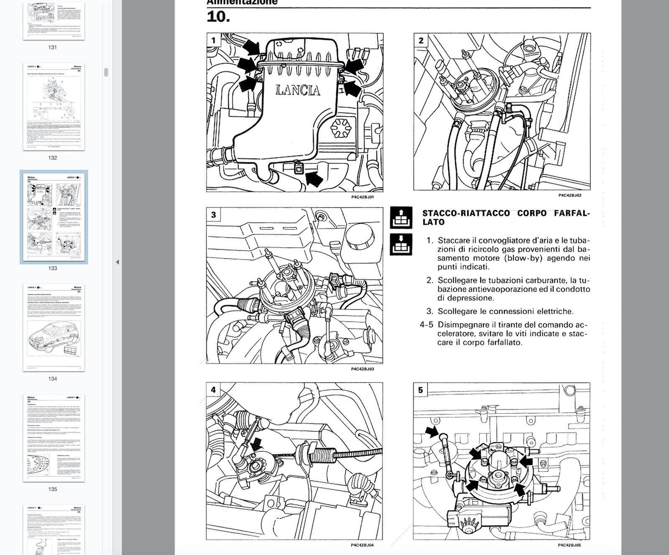The width and height of the screenshot is (669, 555).
Task: Click the heading STACCO-RIATTACCO CORPO FARFALLATO
Action: [506, 217]
